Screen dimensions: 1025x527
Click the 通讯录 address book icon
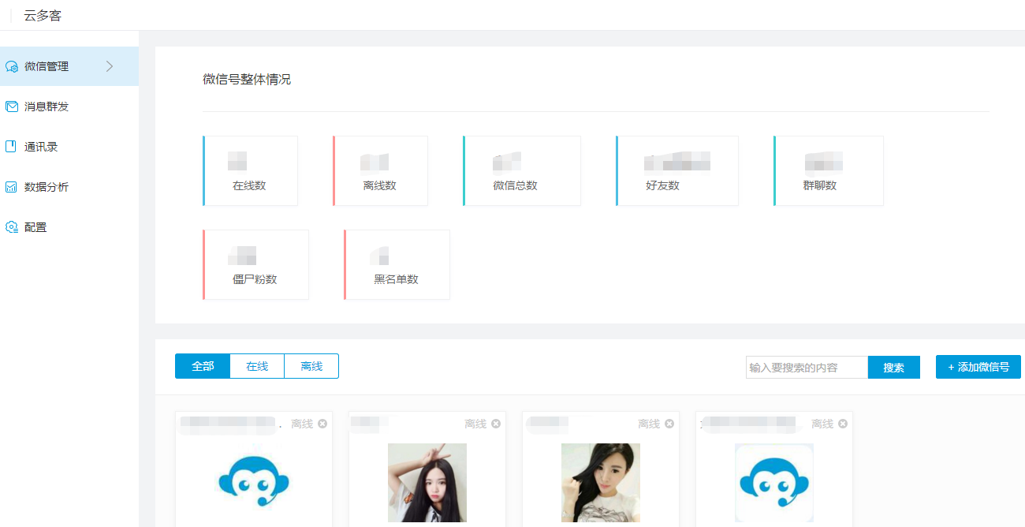point(11,147)
